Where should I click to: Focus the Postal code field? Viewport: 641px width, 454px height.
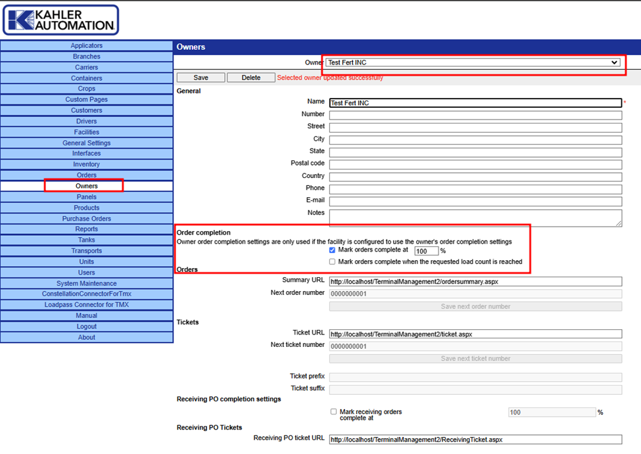tap(475, 165)
